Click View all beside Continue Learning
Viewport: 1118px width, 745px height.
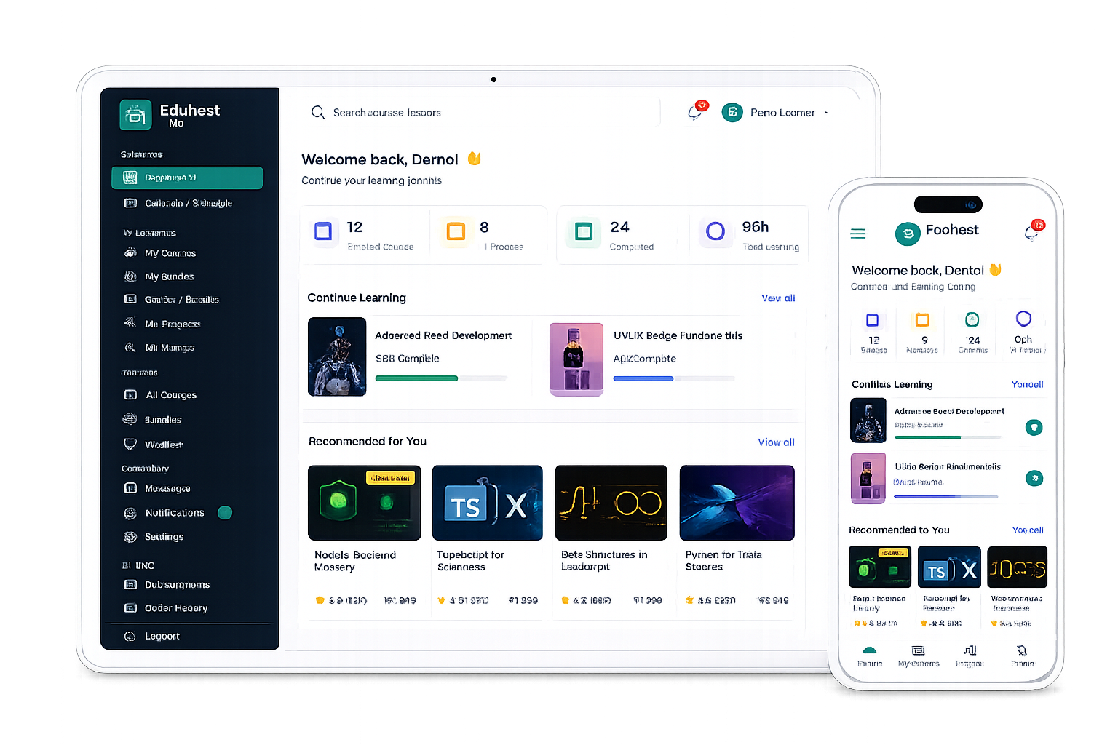click(x=778, y=298)
